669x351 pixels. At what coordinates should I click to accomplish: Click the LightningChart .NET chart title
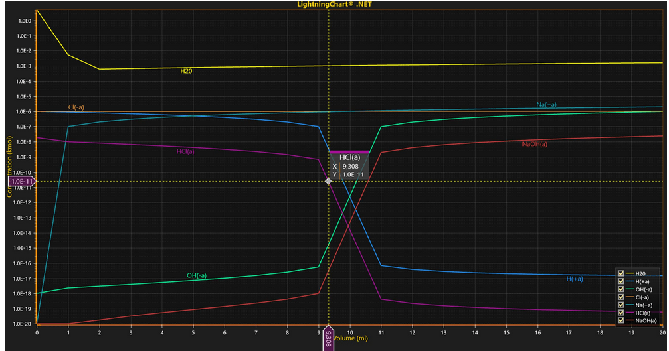[x=334, y=4]
